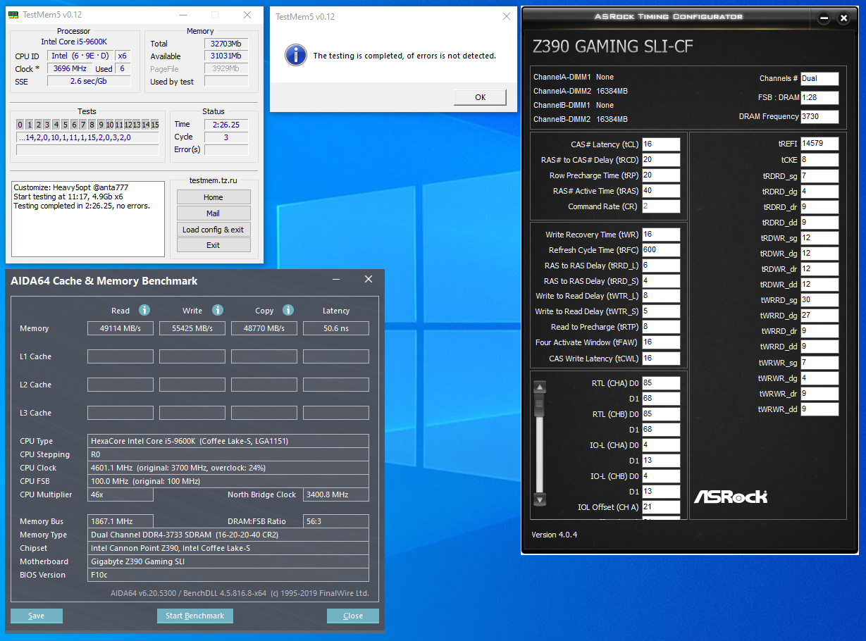
Task: Click the North Bridge Clock value 3400.8 MHz
Action: (336, 494)
